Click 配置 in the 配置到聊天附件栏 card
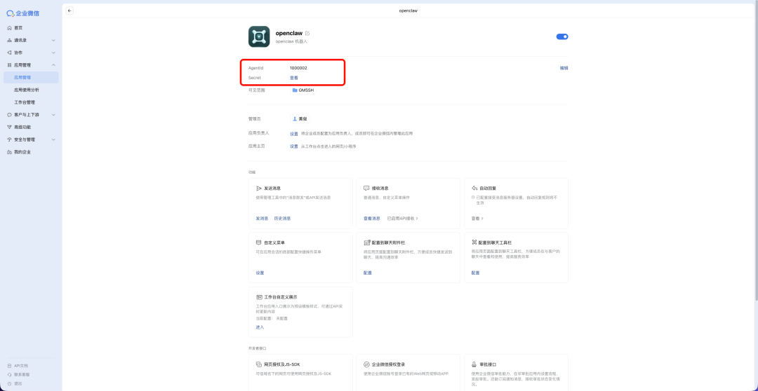 368,273
